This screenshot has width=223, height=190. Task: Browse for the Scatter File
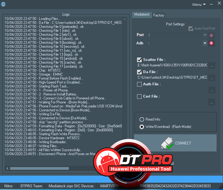click(212, 65)
